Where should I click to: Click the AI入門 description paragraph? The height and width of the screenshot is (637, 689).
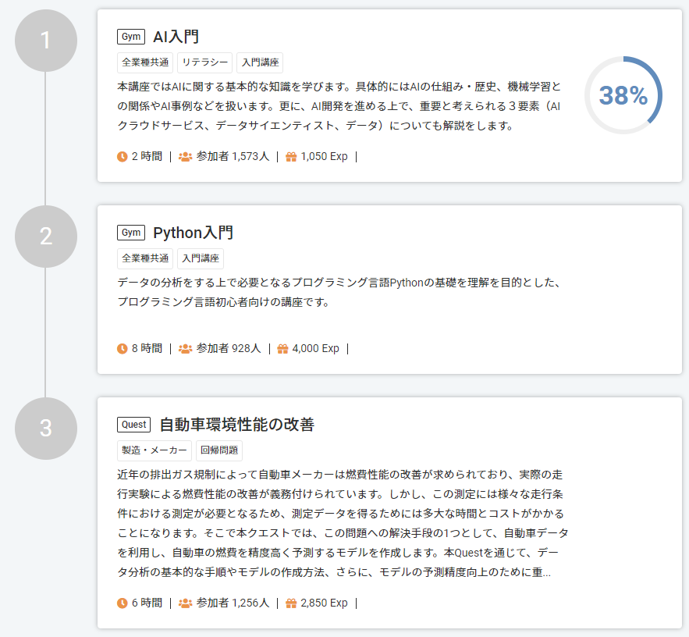[339, 106]
